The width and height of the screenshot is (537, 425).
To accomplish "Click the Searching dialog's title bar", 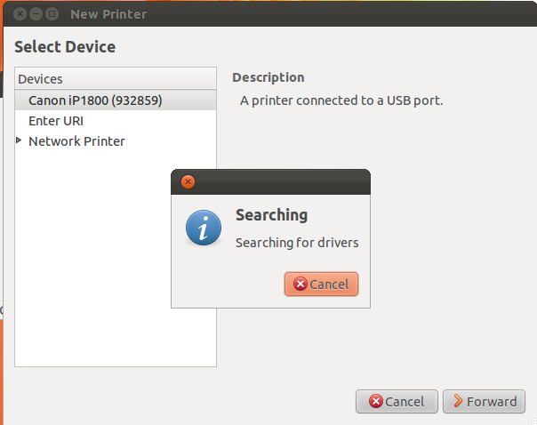I will coord(276,182).
